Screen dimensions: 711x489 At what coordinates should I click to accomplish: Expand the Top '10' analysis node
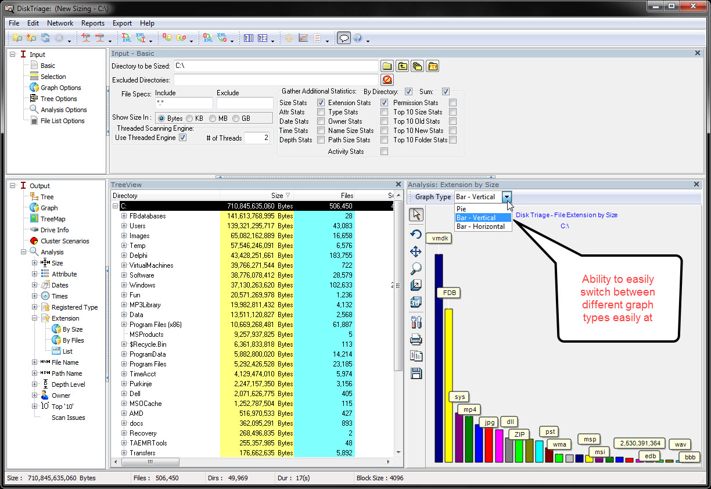35,407
